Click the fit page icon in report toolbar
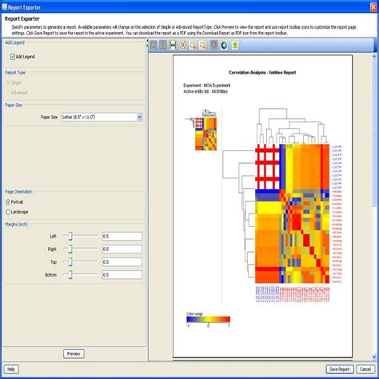 coord(182,45)
